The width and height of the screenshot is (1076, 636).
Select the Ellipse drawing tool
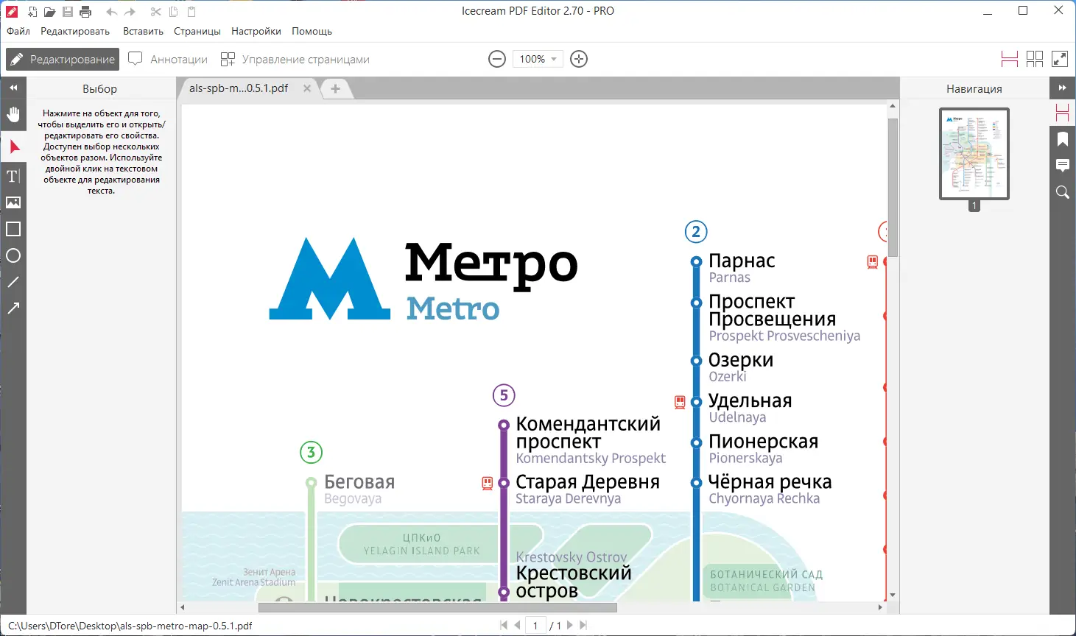pos(13,255)
